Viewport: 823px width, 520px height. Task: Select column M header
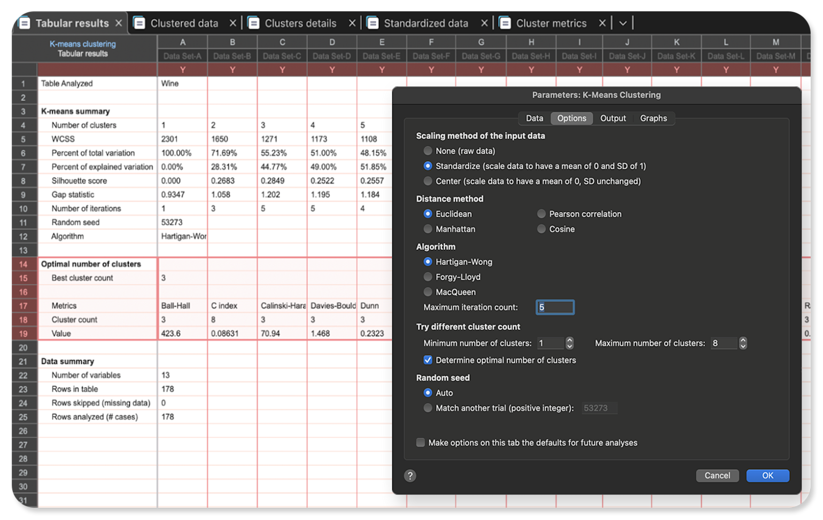(775, 42)
